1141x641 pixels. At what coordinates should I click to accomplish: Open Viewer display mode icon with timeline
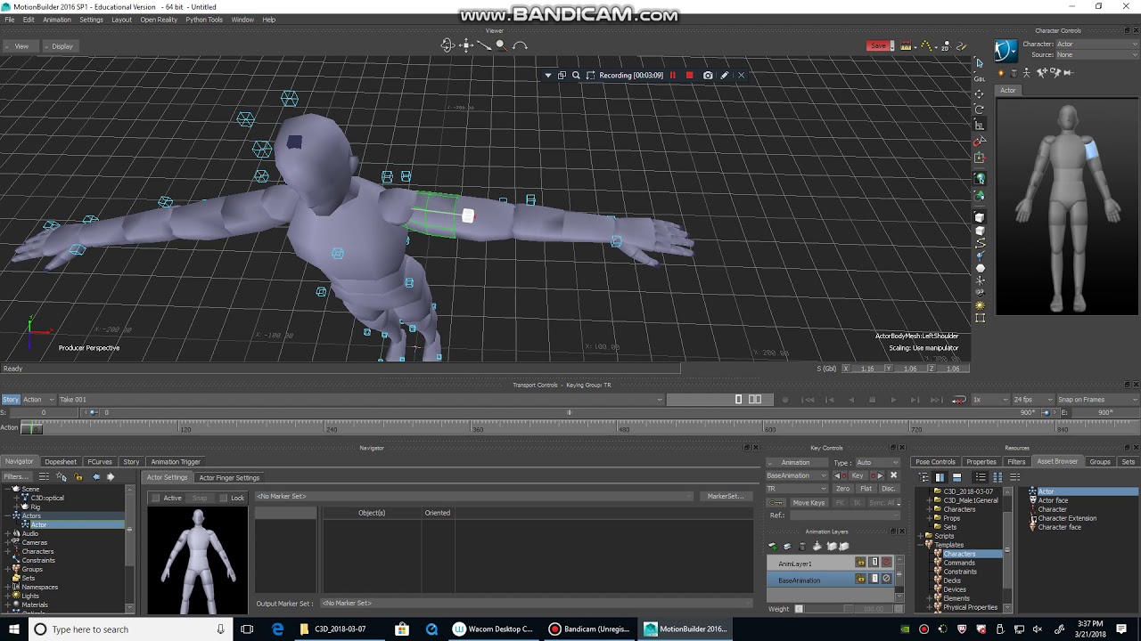pos(906,45)
